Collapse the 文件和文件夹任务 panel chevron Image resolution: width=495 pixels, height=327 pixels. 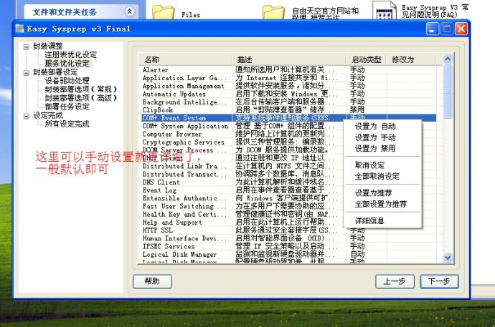click(x=129, y=11)
